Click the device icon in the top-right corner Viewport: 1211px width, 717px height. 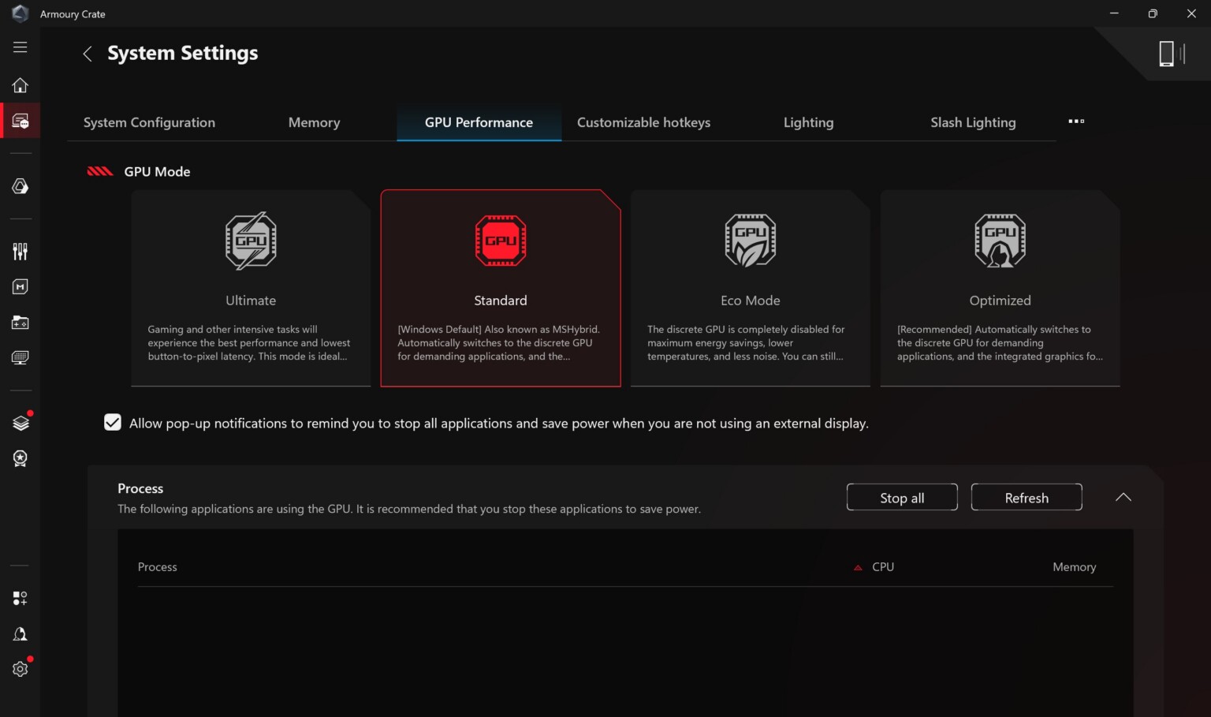coord(1172,54)
